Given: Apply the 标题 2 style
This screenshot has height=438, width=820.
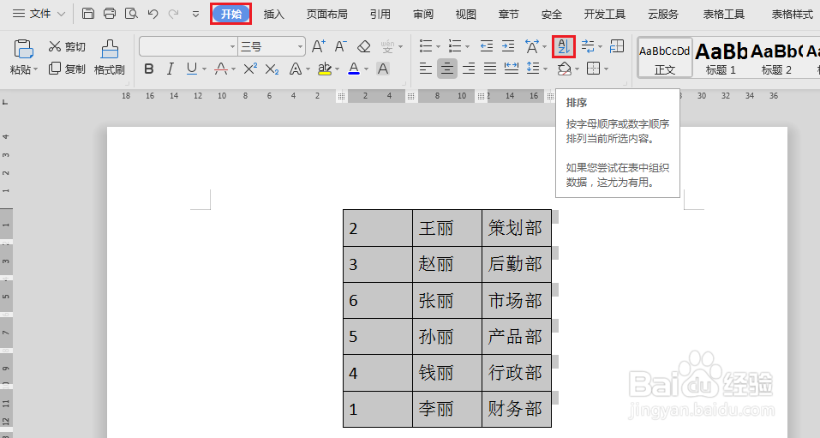Looking at the screenshot, I should (776, 57).
